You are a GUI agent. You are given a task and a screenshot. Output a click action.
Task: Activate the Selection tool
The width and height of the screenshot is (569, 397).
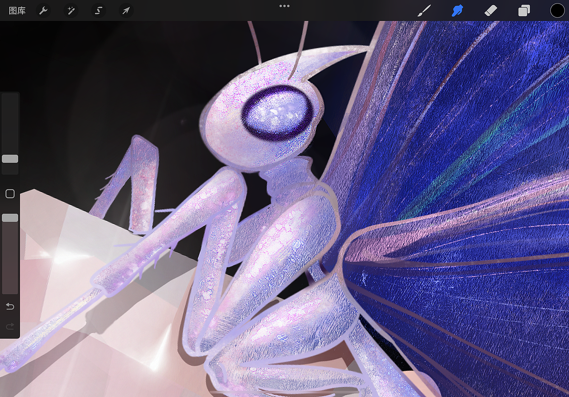[98, 11]
